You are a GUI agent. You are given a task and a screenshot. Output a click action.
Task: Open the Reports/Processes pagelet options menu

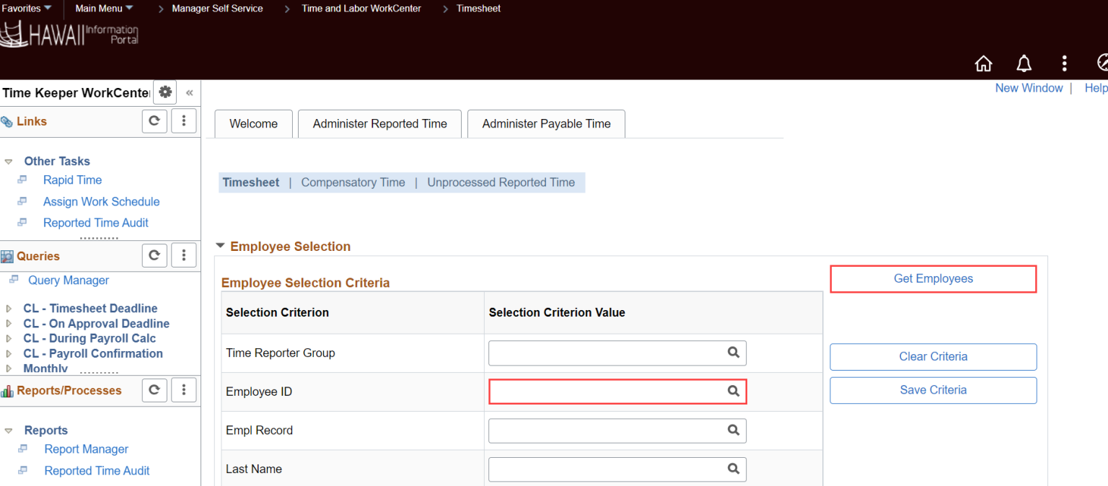coord(184,389)
